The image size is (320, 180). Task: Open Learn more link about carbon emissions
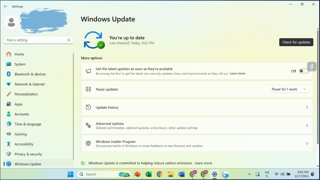coord(203,163)
